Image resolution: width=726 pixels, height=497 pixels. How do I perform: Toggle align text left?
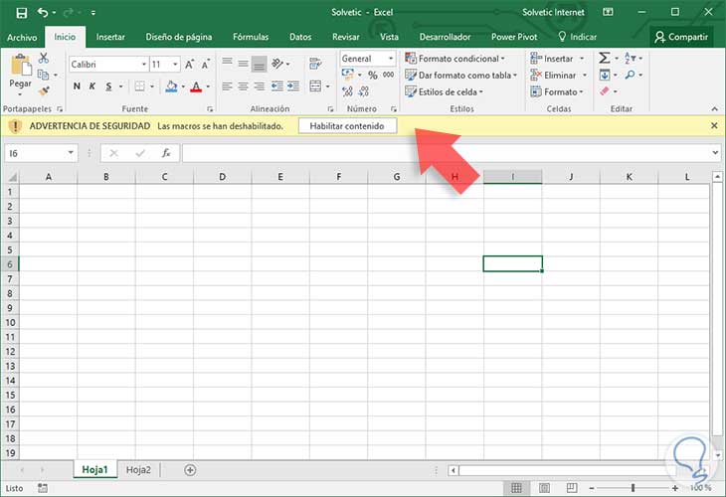click(x=227, y=86)
